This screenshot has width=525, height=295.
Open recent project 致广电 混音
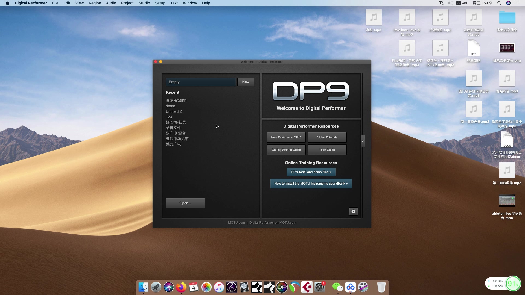tap(176, 133)
